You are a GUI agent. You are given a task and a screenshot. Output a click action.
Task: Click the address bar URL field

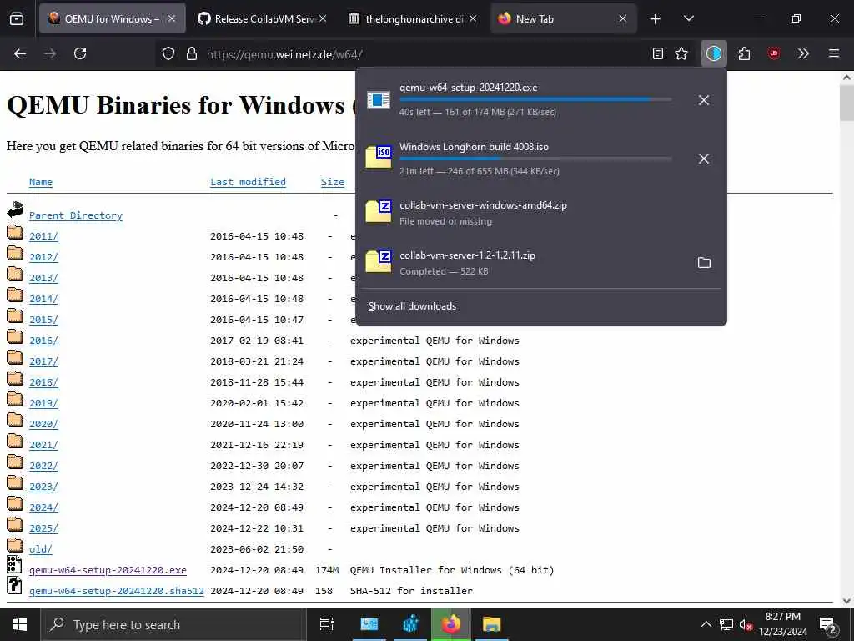point(424,54)
